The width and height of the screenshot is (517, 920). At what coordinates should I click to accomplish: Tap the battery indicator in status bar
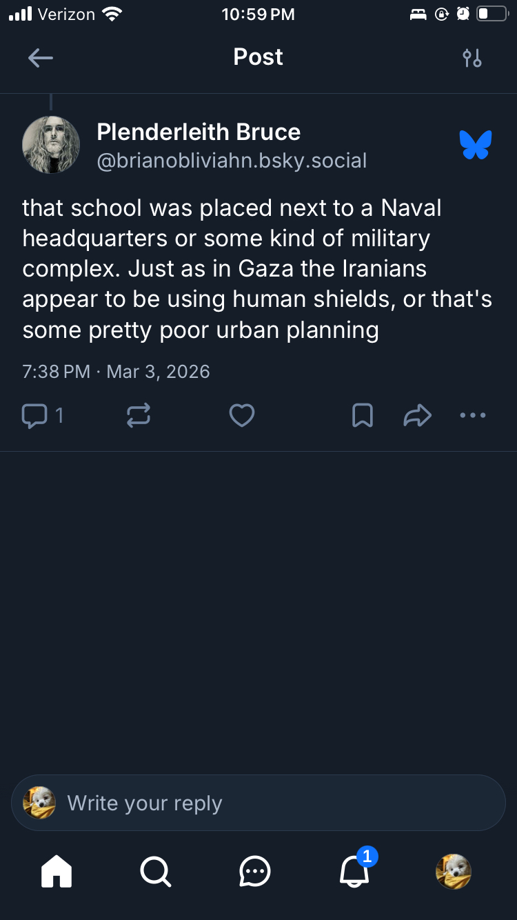click(491, 14)
